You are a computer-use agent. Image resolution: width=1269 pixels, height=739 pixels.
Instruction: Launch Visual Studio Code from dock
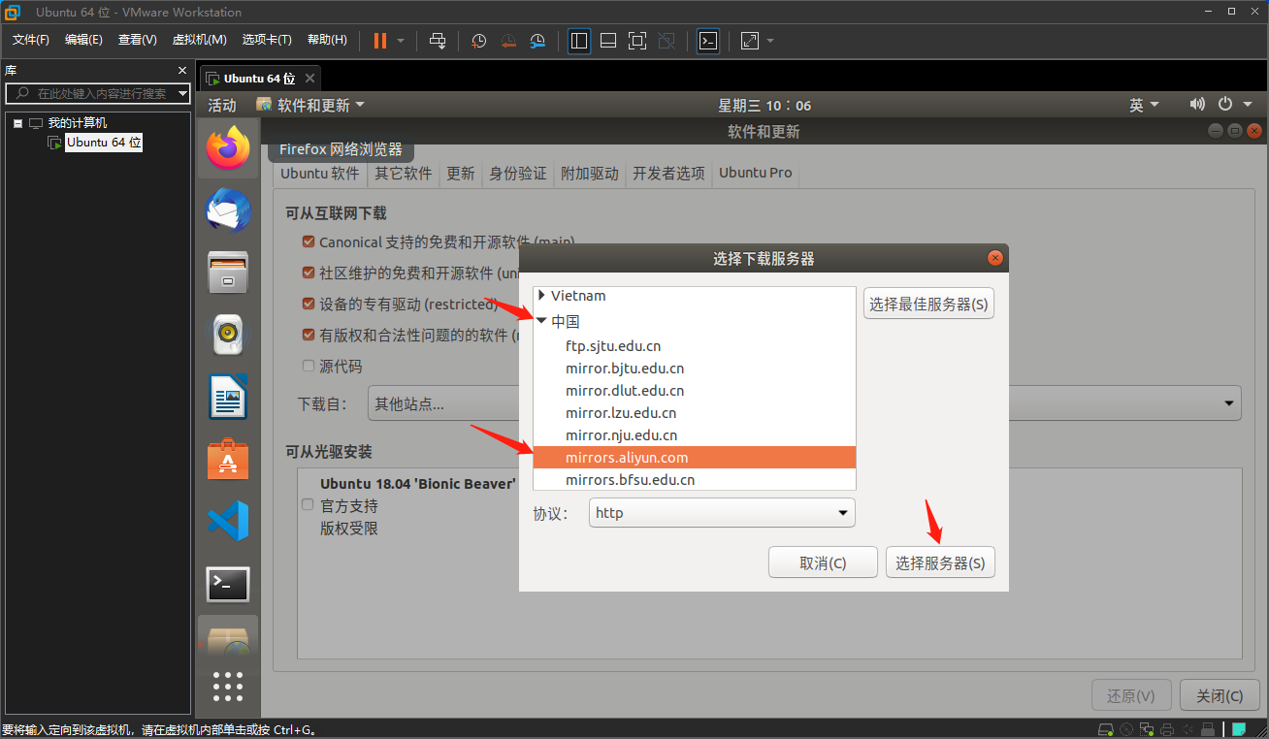[x=228, y=521]
